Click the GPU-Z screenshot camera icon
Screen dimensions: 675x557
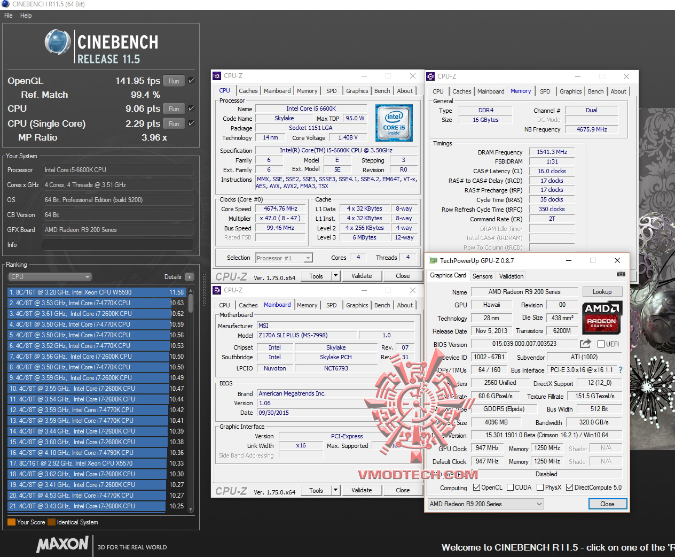pos(621,274)
